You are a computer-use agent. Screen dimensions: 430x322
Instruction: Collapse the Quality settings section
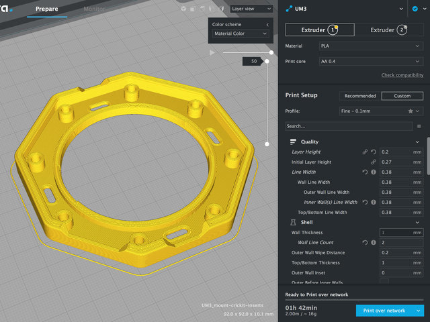[417, 142]
